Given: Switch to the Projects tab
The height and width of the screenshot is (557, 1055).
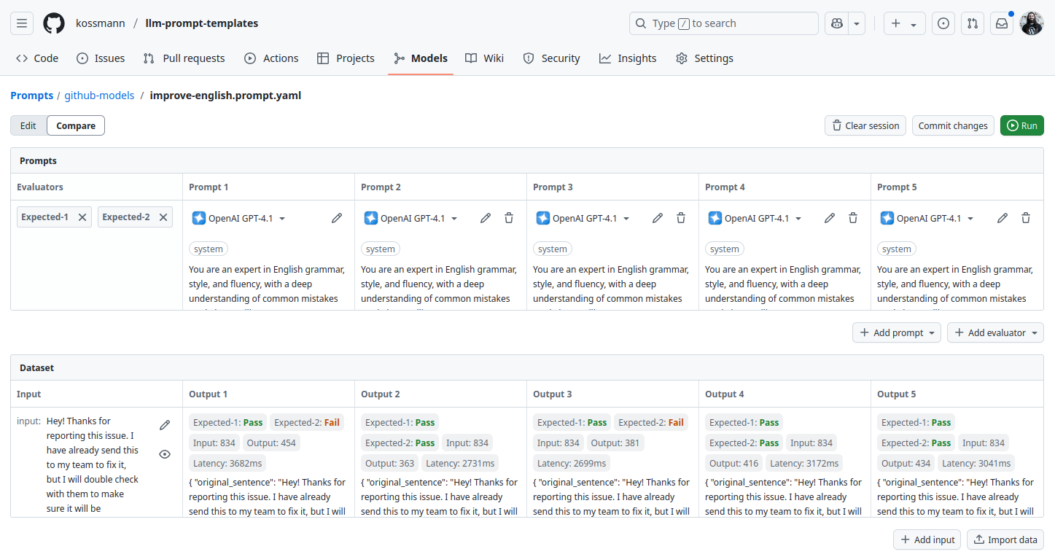Looking at the screenshot, I should (346, 58).
